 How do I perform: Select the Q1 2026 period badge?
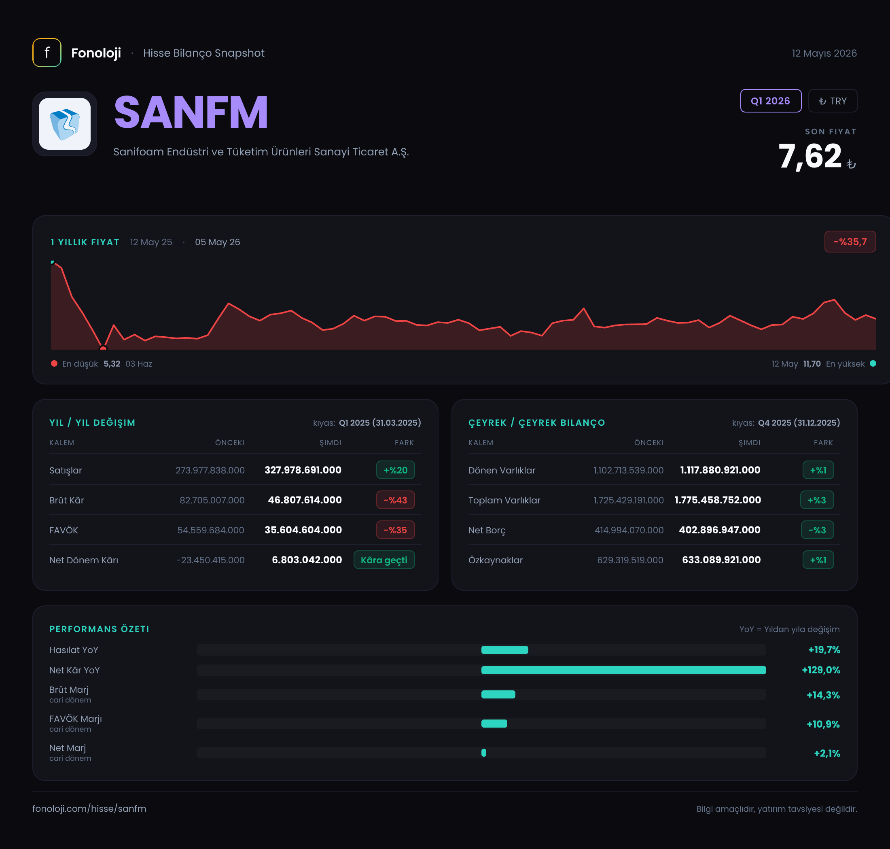(x=771, y=101)
